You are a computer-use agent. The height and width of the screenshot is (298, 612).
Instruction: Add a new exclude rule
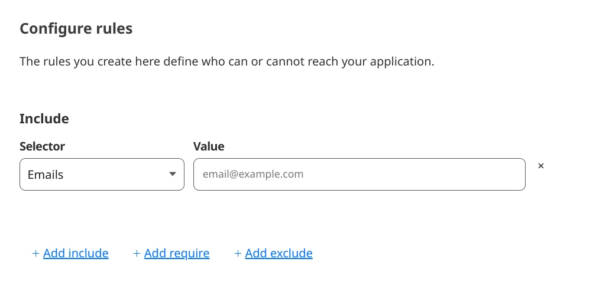point(279,254)
